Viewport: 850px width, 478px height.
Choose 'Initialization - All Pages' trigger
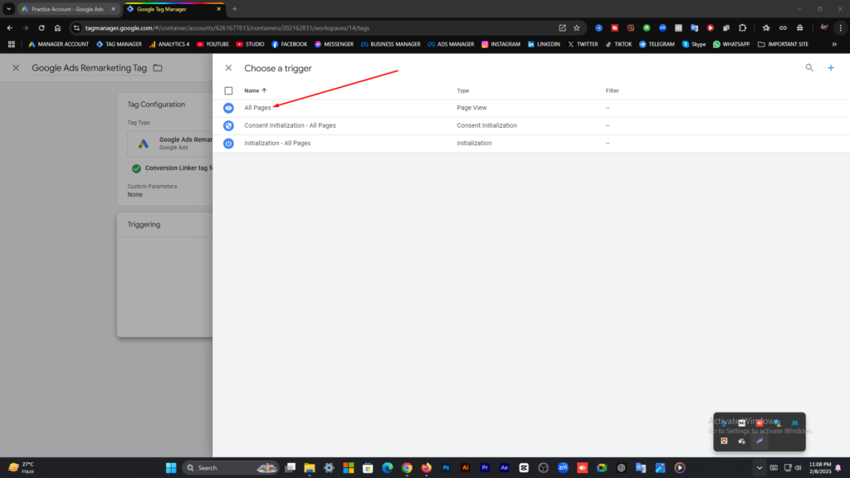pos(277,143)
